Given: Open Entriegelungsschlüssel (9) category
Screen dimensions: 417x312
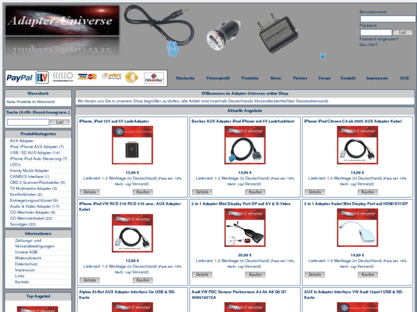Looking at the screenshot, I should pos(34,200).
